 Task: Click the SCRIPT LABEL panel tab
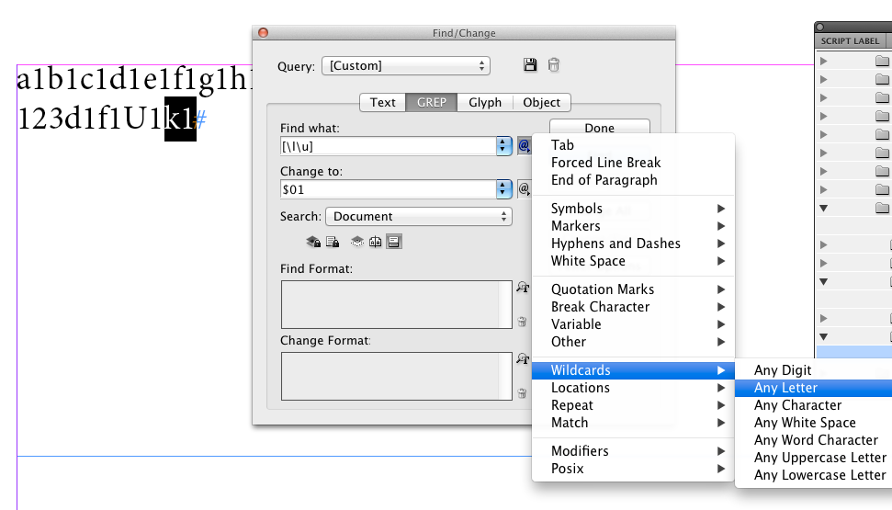coord(850,41)
